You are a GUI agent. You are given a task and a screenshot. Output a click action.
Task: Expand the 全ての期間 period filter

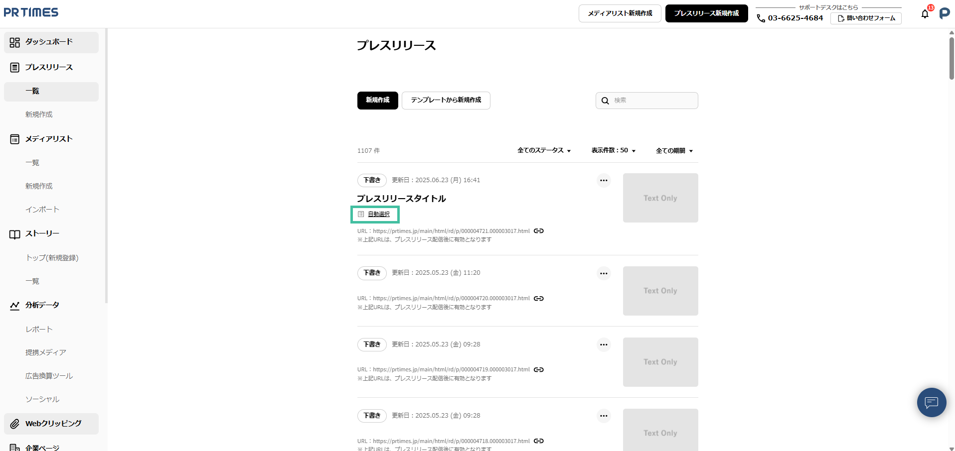pyautogui.click(x=674, y=151)
